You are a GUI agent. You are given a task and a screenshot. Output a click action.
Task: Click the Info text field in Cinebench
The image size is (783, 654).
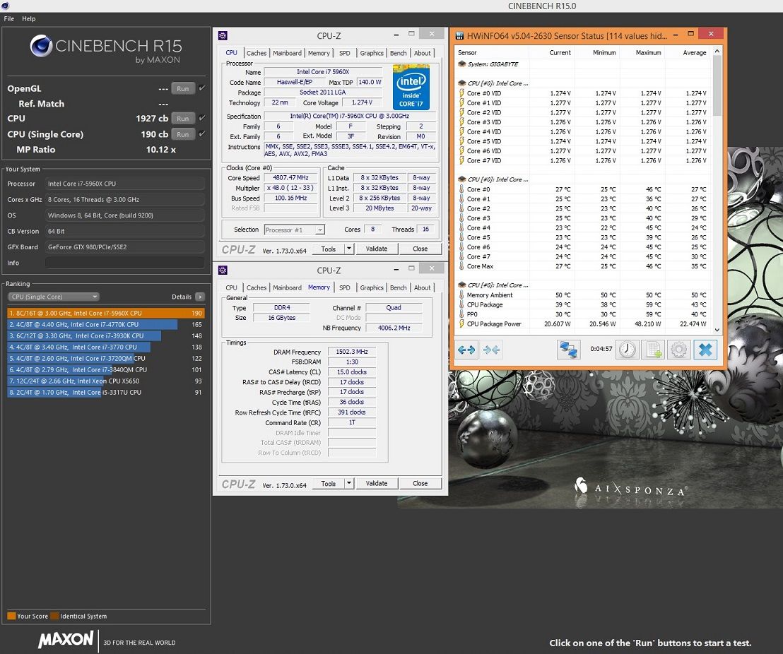(125, 263)
